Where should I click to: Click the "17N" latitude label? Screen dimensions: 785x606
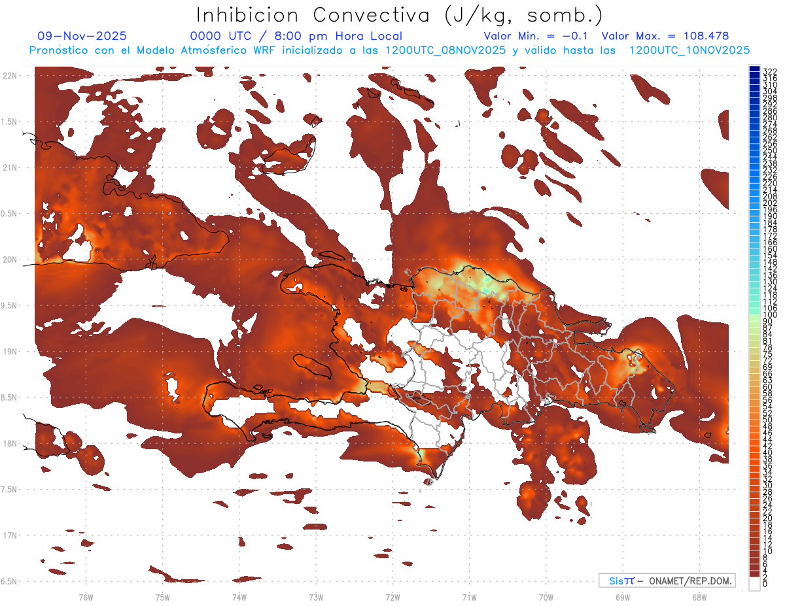(10, 535)
